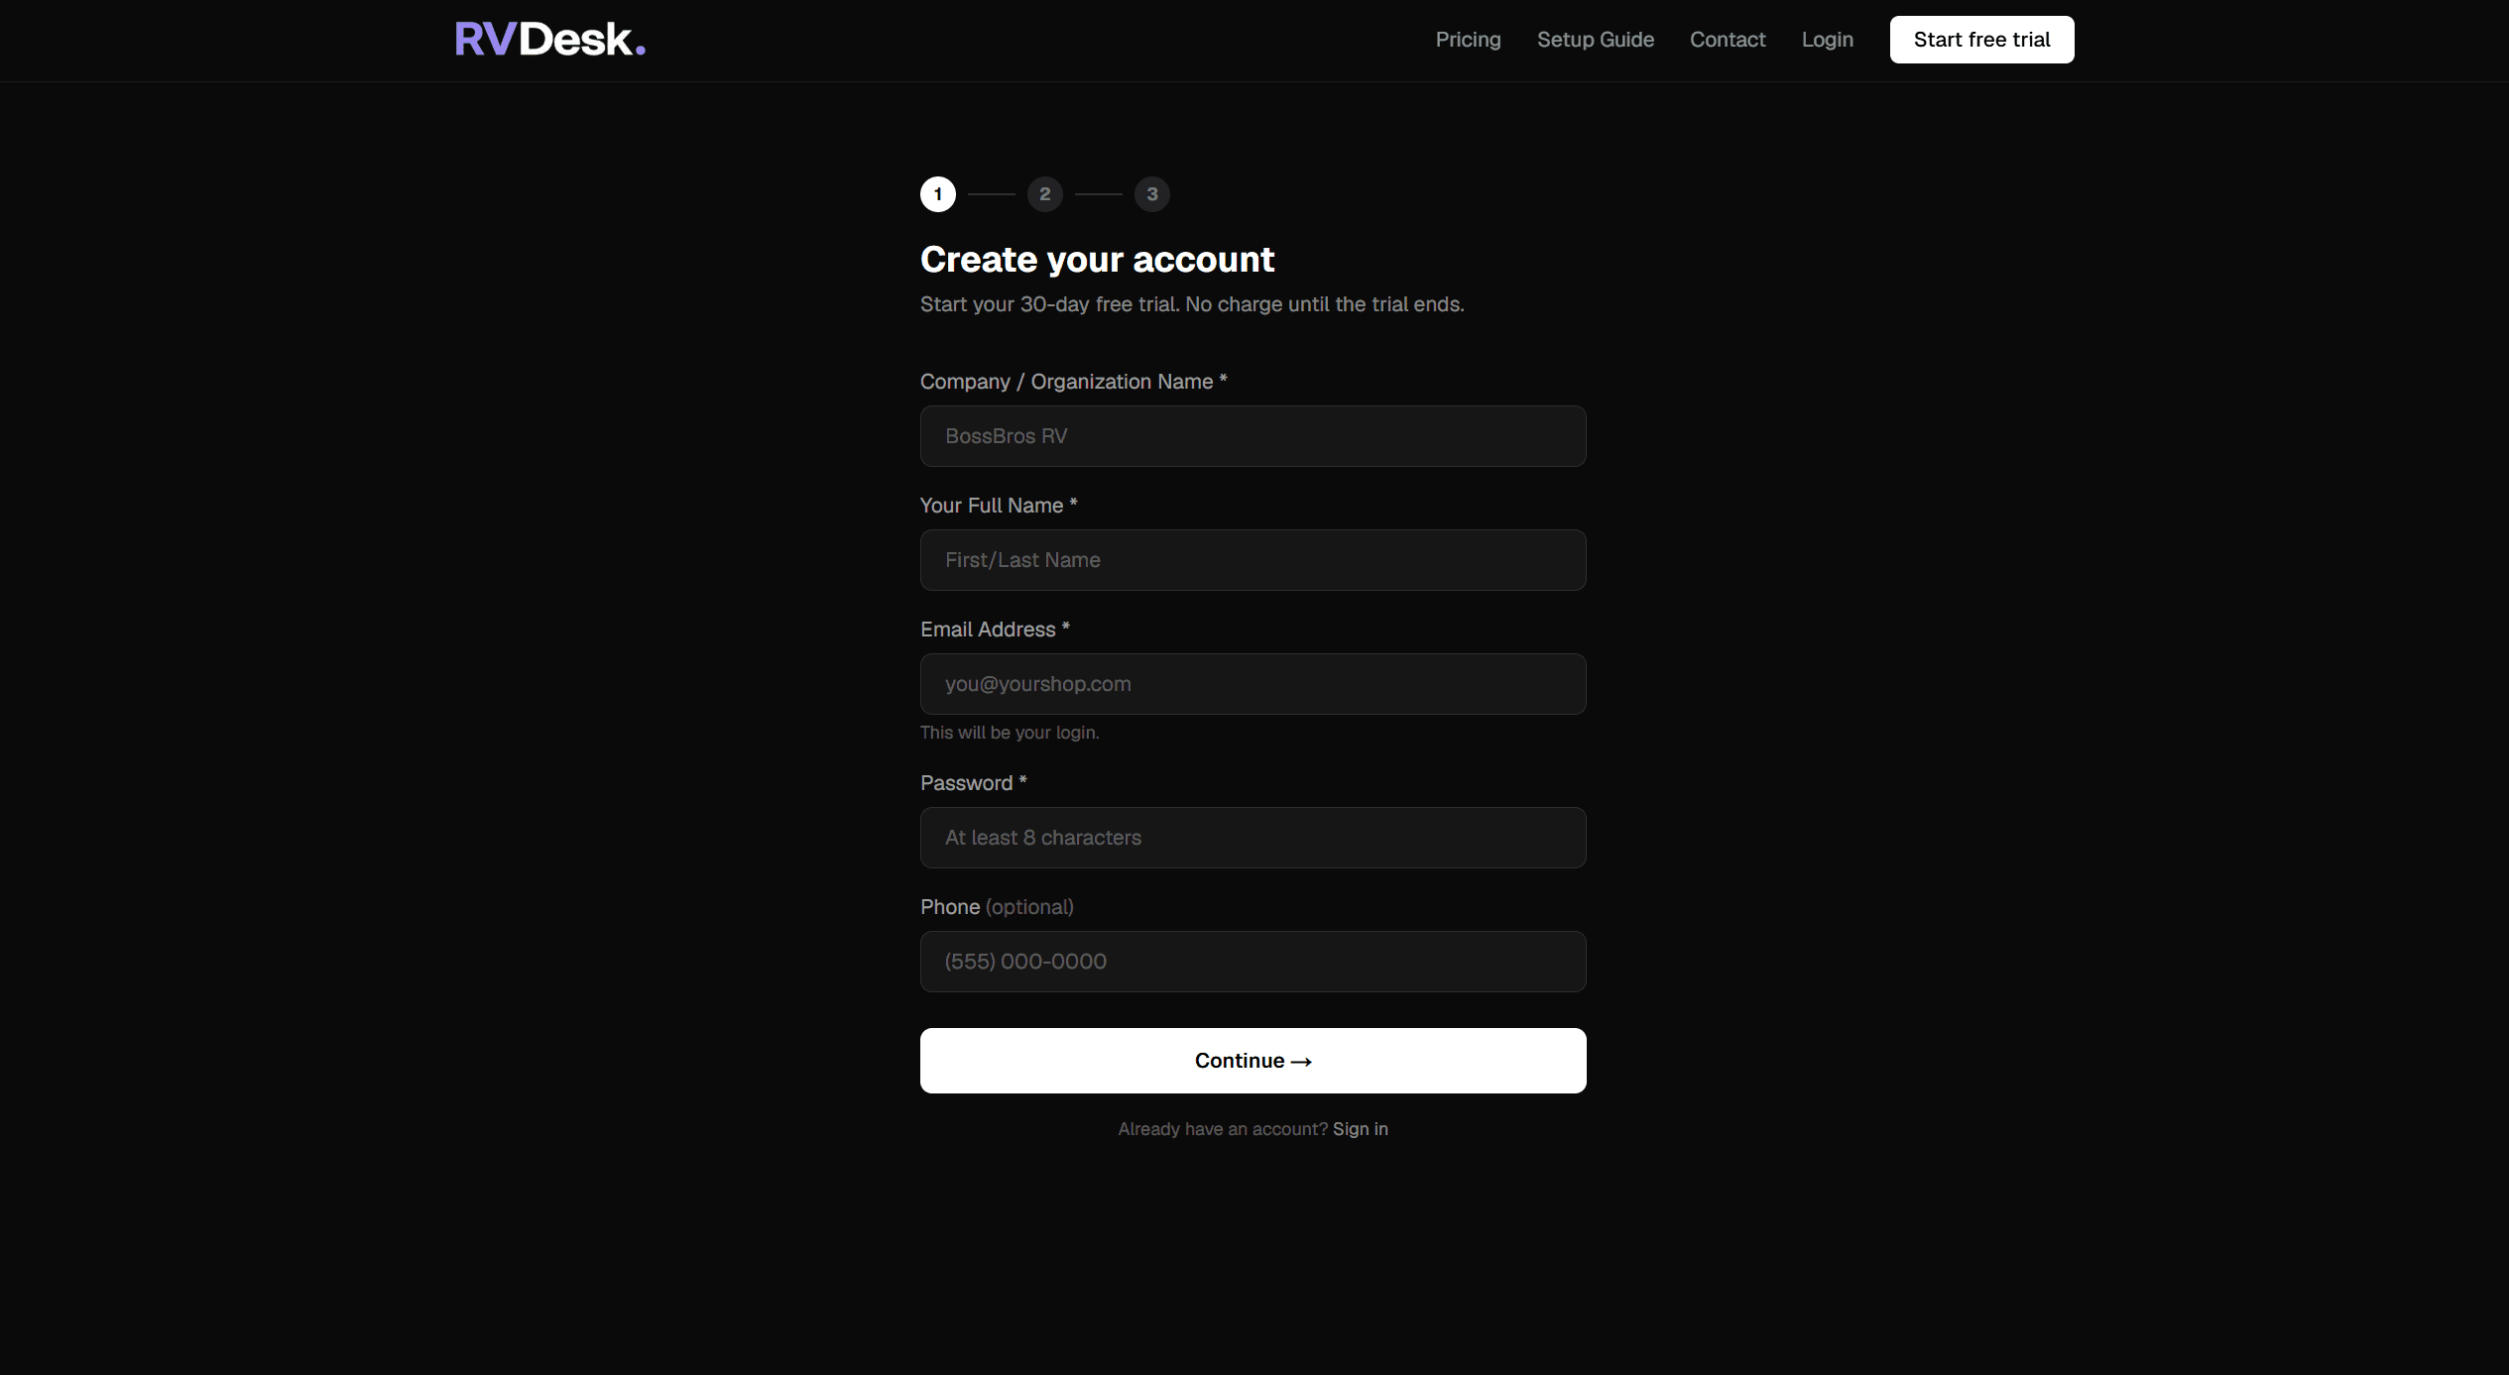This screenshot has width=2509, height=1375.
Task: Select step 2 indicator circle
Action: (1044, 194)
